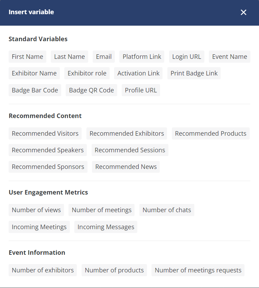Insert Number of meetings requests variable
Screen dimensions: 259x288
point(198,270)
